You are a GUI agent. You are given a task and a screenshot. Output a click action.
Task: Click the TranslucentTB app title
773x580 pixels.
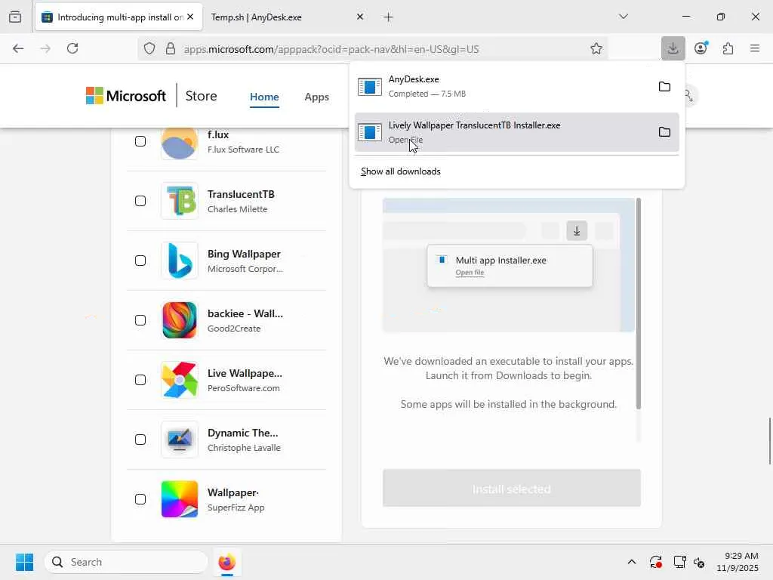point(241,194)
